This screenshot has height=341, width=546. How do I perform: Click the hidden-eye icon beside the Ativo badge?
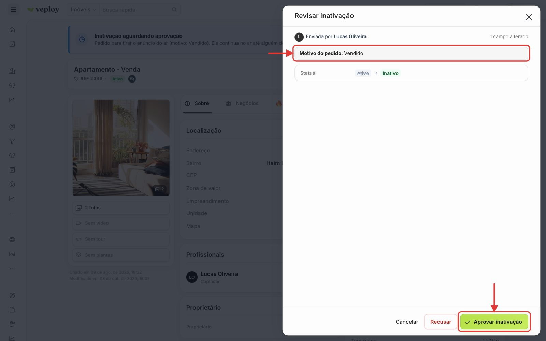[x=132, y=79]
